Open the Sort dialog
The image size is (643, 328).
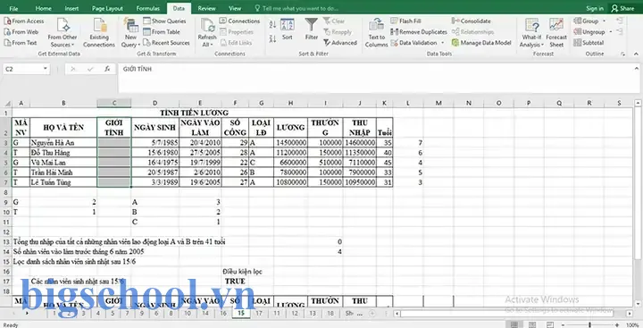(287, 29)
